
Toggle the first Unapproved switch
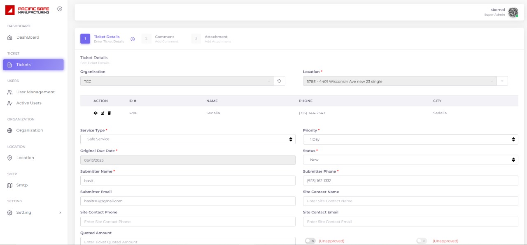[x=310, y=241]
